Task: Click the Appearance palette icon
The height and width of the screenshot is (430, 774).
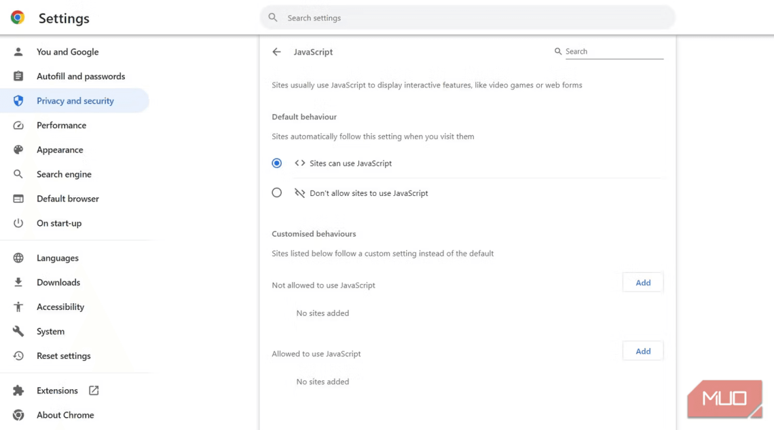Action: 18,150
